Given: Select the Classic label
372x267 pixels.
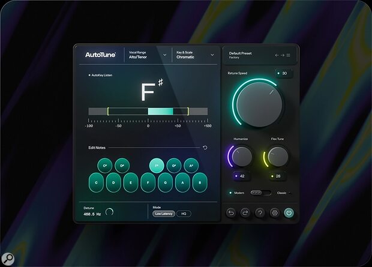Looking at the screenshot, I should (281, 193).
